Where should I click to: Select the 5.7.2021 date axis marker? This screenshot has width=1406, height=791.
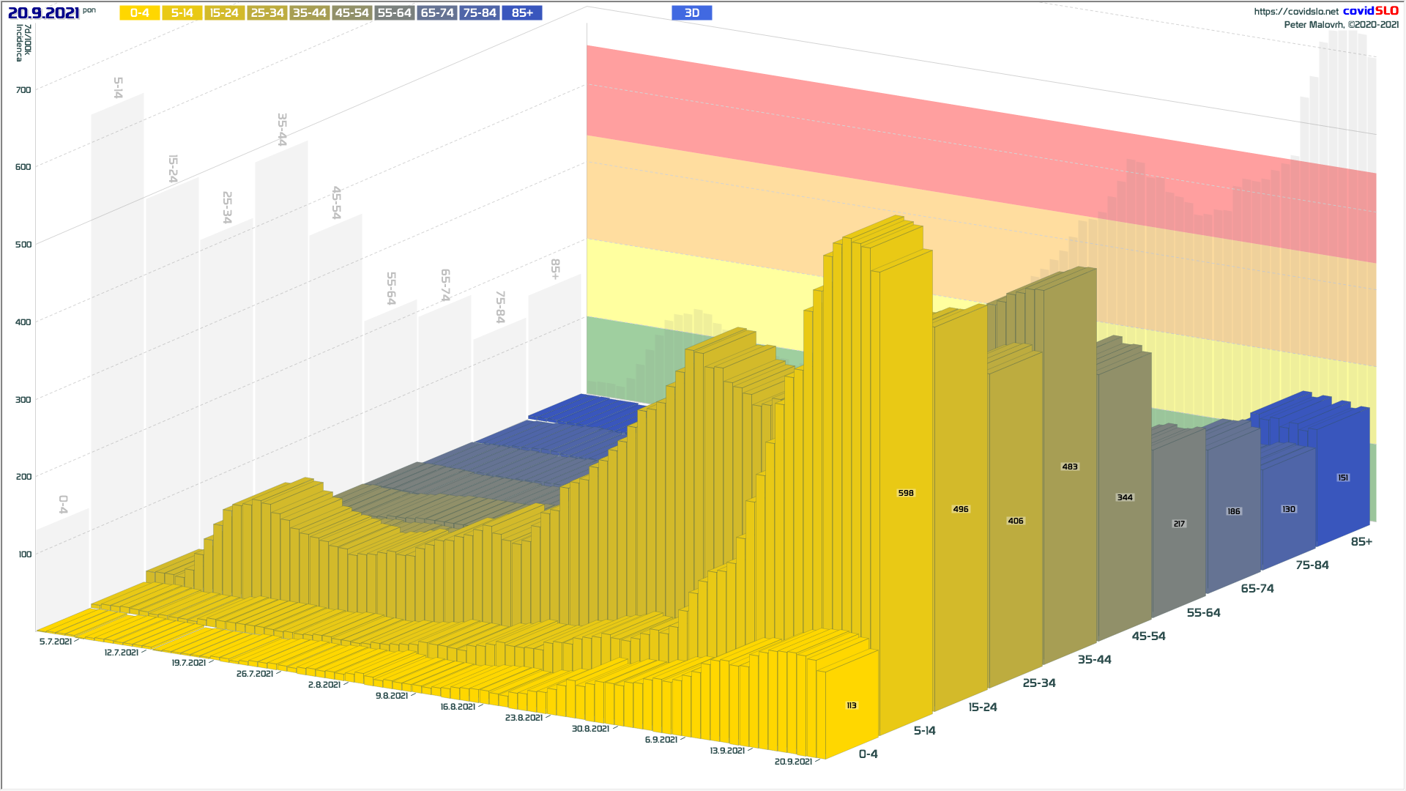(56, 642)
